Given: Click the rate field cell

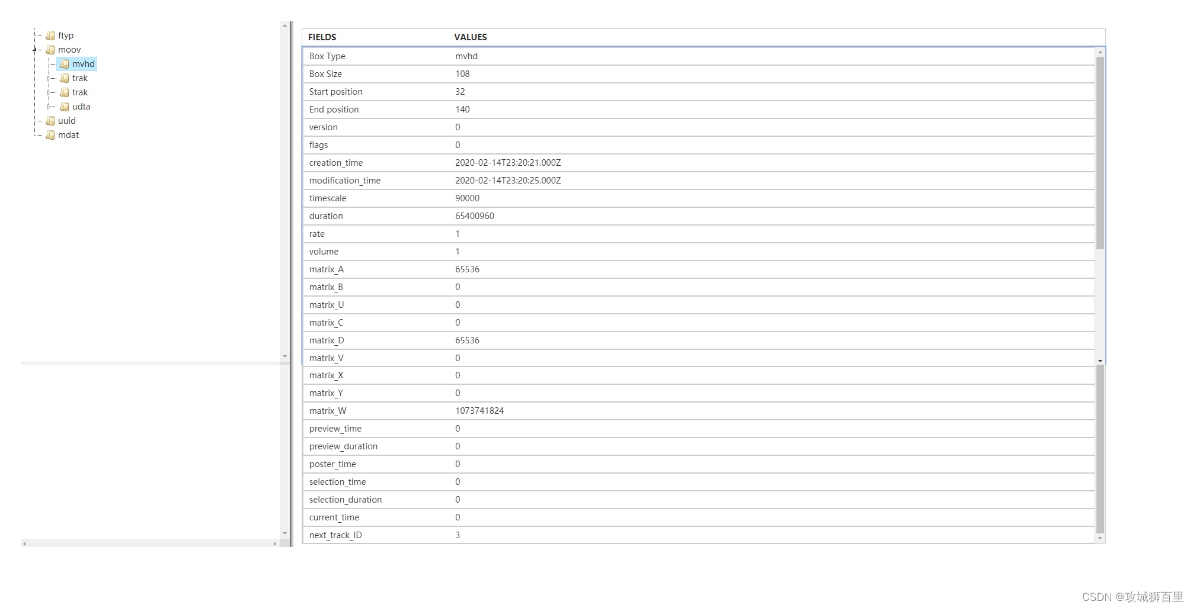Looking at the screenshot, I should tap(316, 234).
